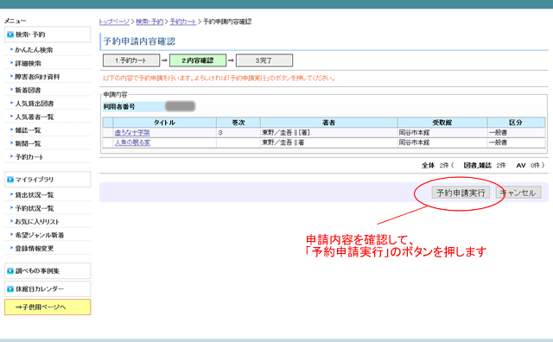
Task: Click the 受取館 column header
Action: 442,123
